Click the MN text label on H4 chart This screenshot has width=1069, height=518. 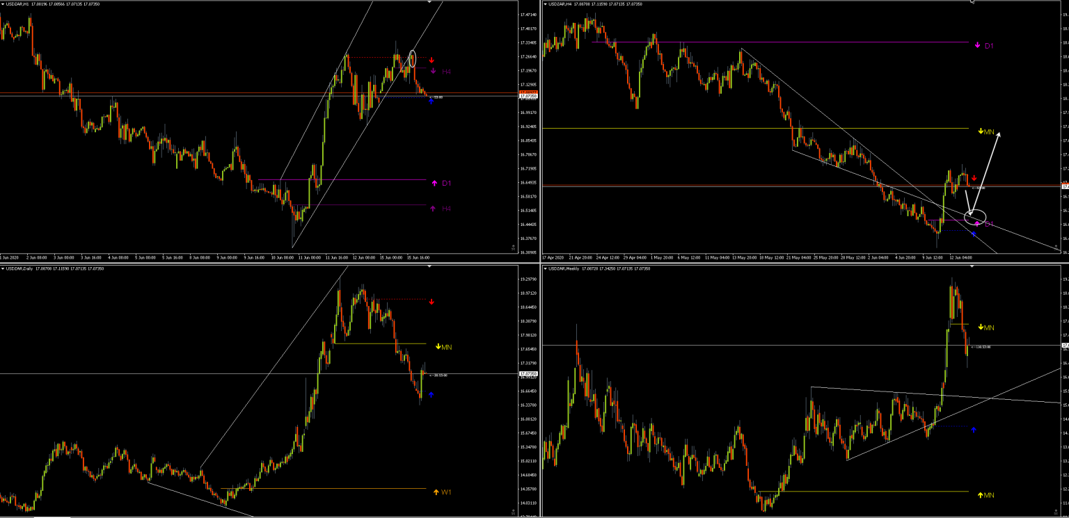[989, 131]
